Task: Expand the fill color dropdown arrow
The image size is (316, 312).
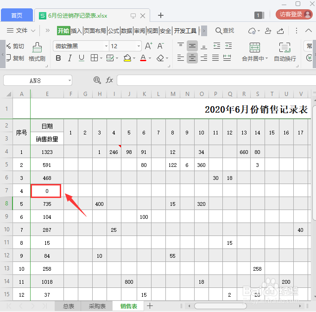Action: coord(134,58)
